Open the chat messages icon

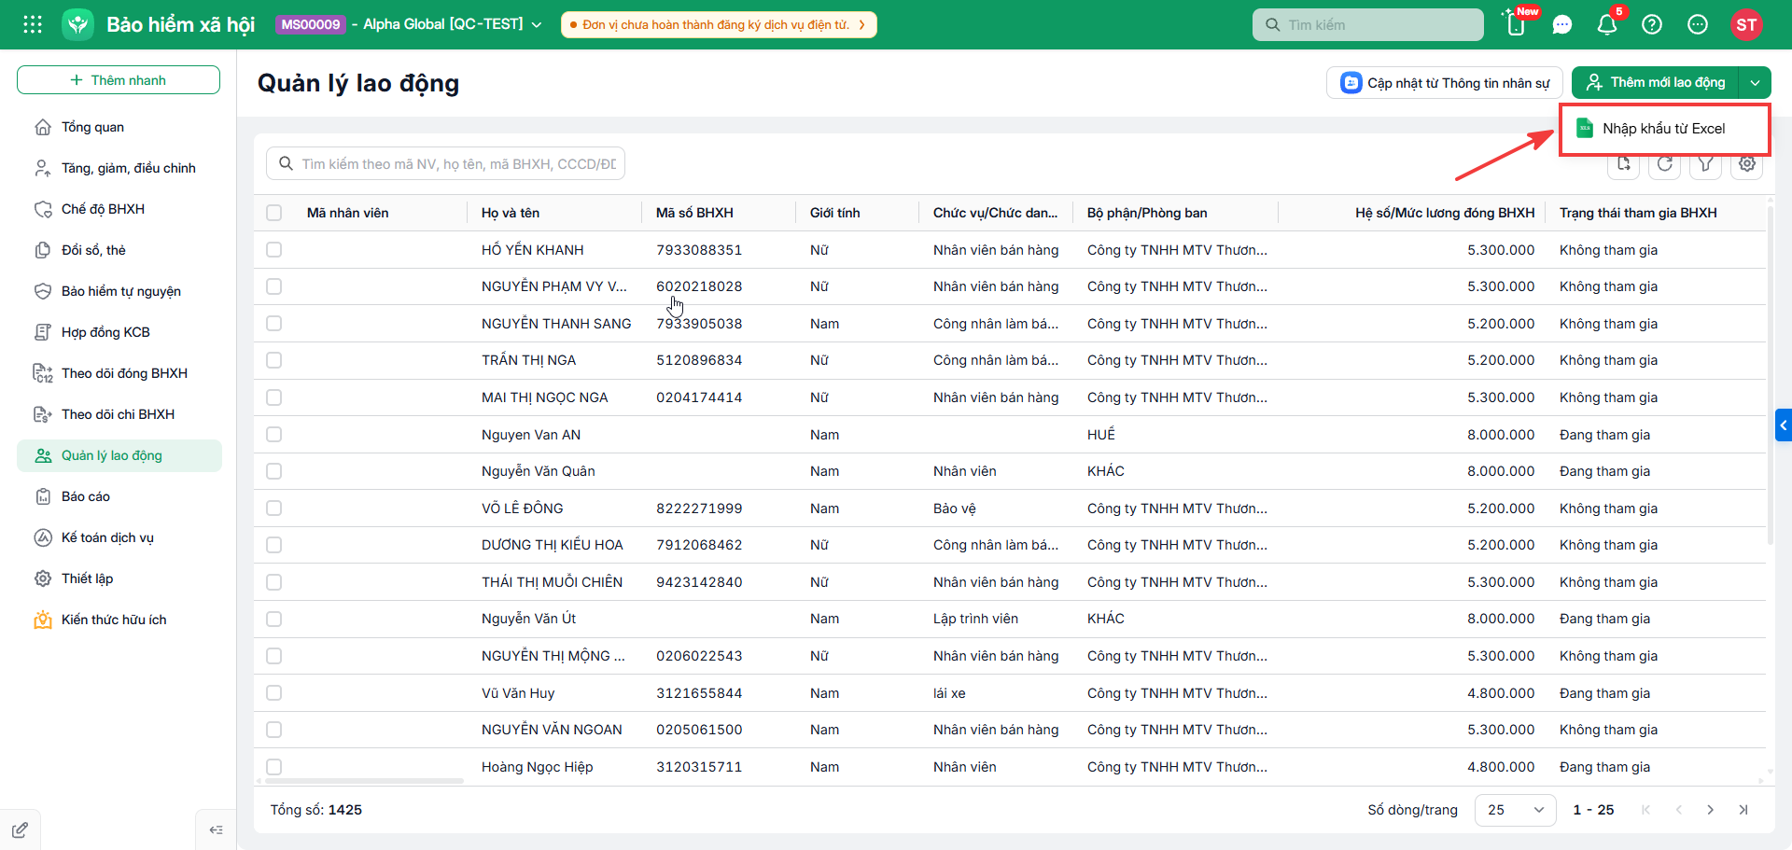pos(1562,25)
